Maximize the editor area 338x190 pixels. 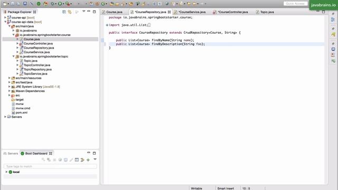tap(323, 12)
